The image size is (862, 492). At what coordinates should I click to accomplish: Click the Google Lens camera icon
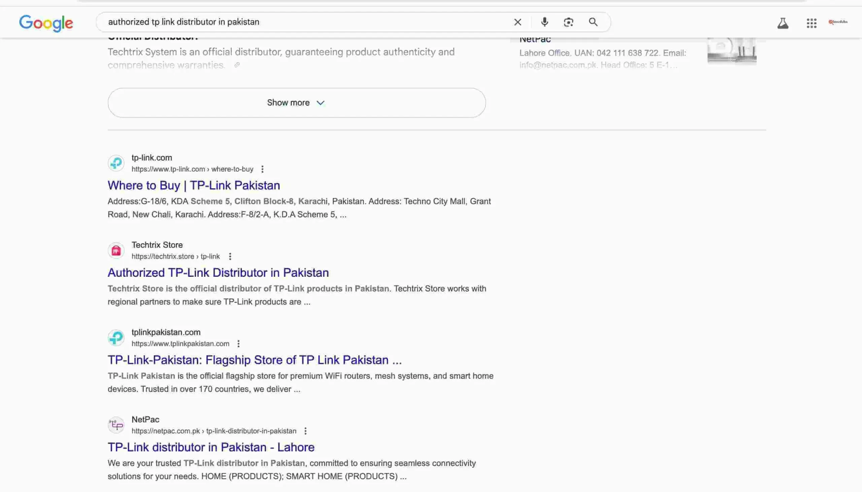[568, 22]
